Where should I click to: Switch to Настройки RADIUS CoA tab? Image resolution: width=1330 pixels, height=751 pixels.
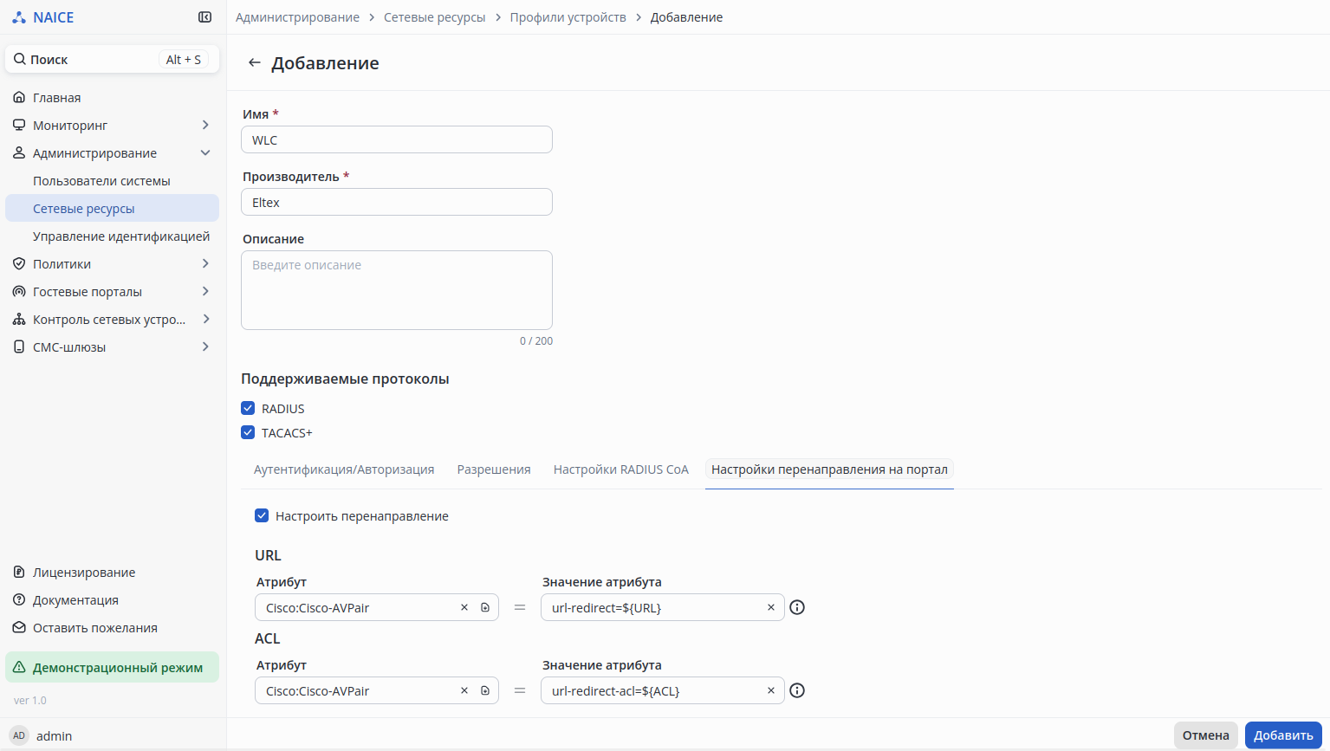(620, 469)
